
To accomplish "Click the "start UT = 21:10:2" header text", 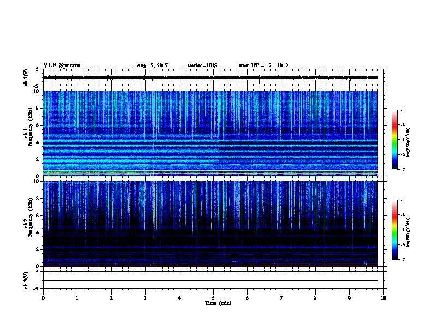I will (263, 65).
